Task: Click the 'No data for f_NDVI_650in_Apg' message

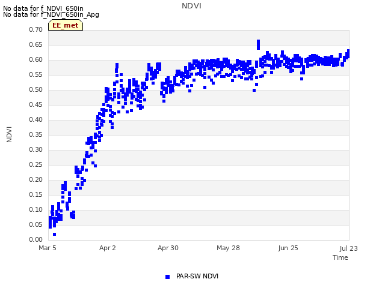Action: coord(51,14)
